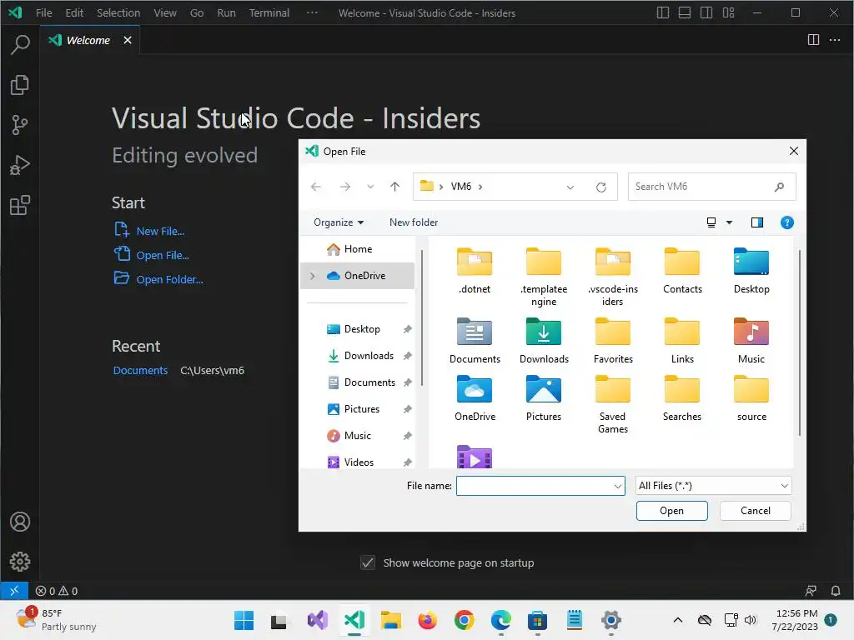The width and height of the screenshot is (854, 640).
Task: Toggle panel layout icon in title bar
Action: 685,12
